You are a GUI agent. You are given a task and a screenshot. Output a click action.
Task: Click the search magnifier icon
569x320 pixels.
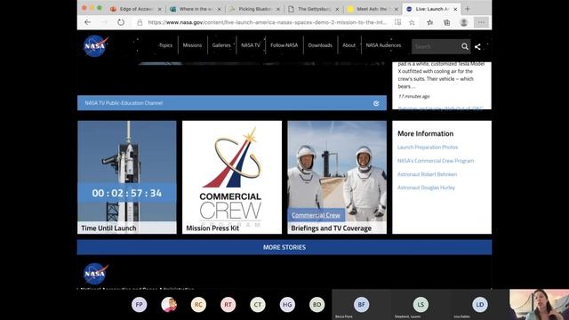pos(465,46)
